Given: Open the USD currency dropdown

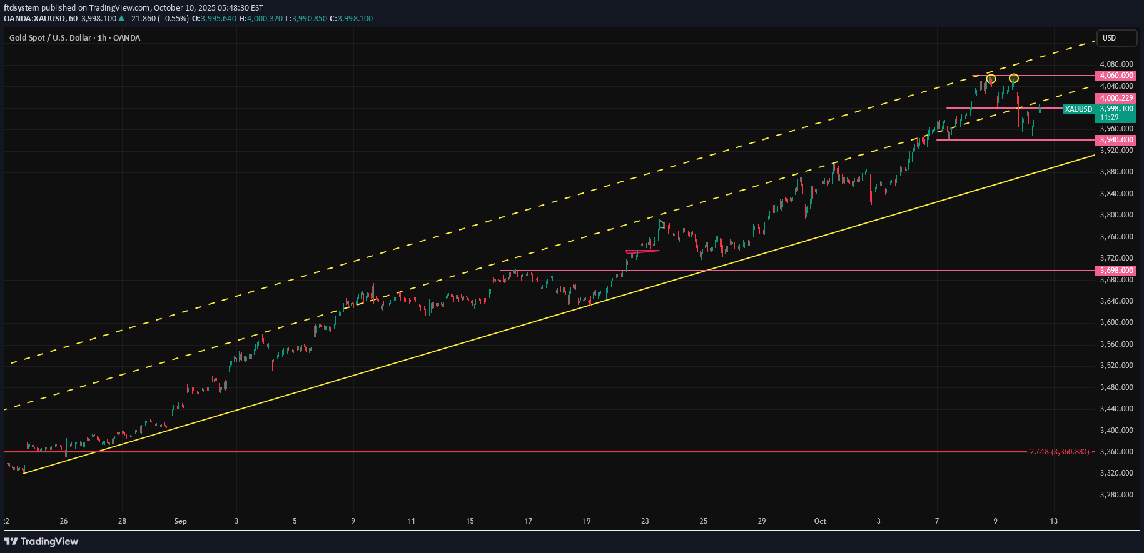Looking at the screenshot, I should click(x=1116, y=38).
